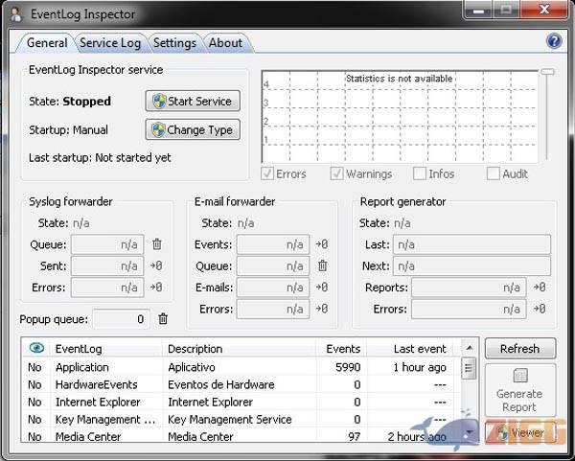Select the Key Management log row
Image resolution: width=575 pixels, height=461 pixels.
coord(241,419)
